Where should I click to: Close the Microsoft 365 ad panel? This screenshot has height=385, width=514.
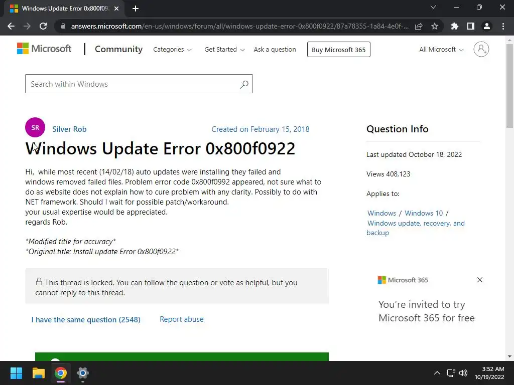click(x=480, y=280)
